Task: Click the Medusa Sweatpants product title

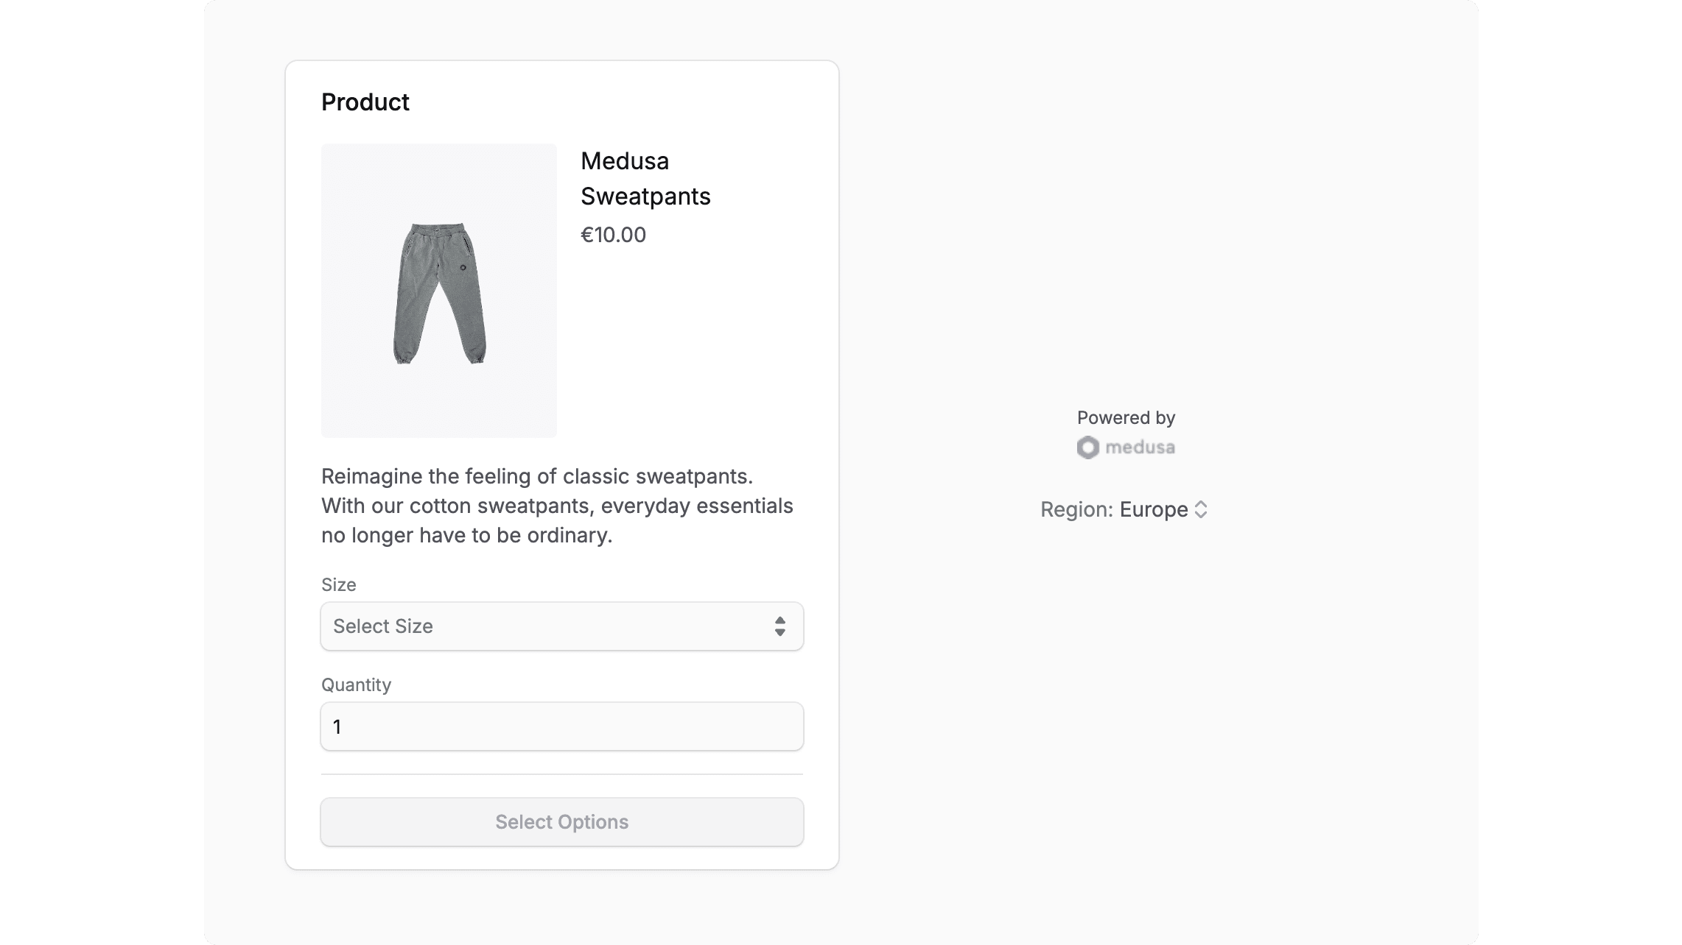Action: pyautogui.click(x=645, y=178)
